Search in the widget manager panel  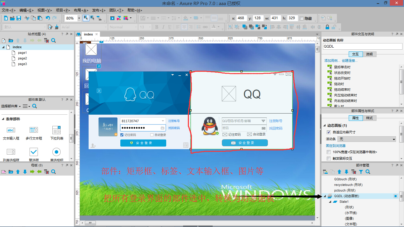coord(368,172)
